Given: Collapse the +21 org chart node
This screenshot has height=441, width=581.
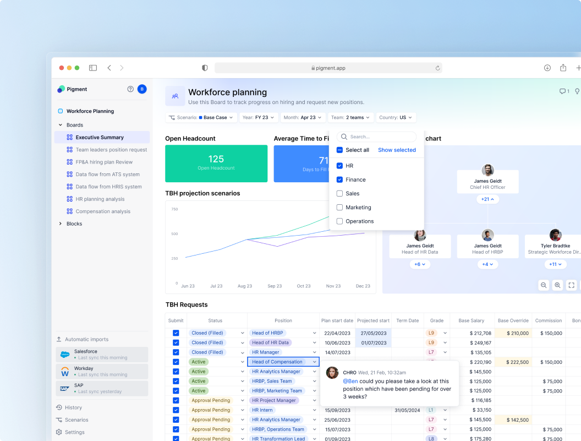Looking at the screenshot, I should point(487,199).
